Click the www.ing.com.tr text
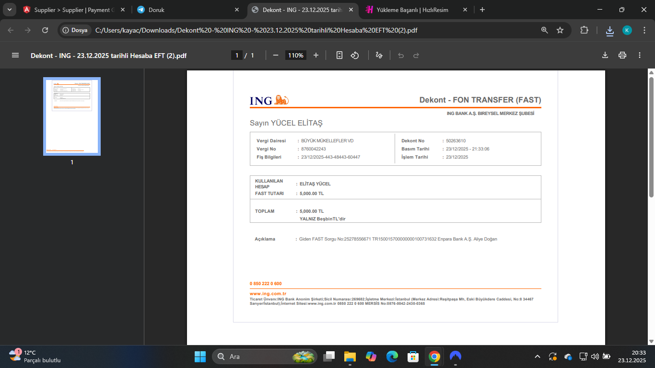Viewport: 655px width, 368px height. click(x=268, y=294)
